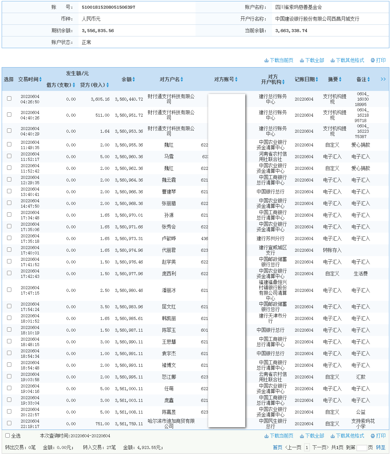The width and height of the screenshot is (390, 454).
Task: Click top 下载当前页 link
Action: point(282,61)
